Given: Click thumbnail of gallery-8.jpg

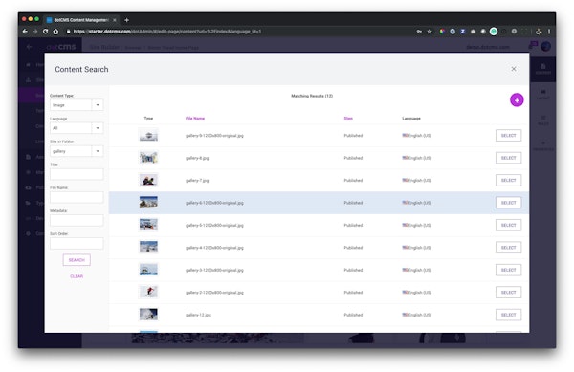Looking at the screenshot, I should [x=148, y=158].
